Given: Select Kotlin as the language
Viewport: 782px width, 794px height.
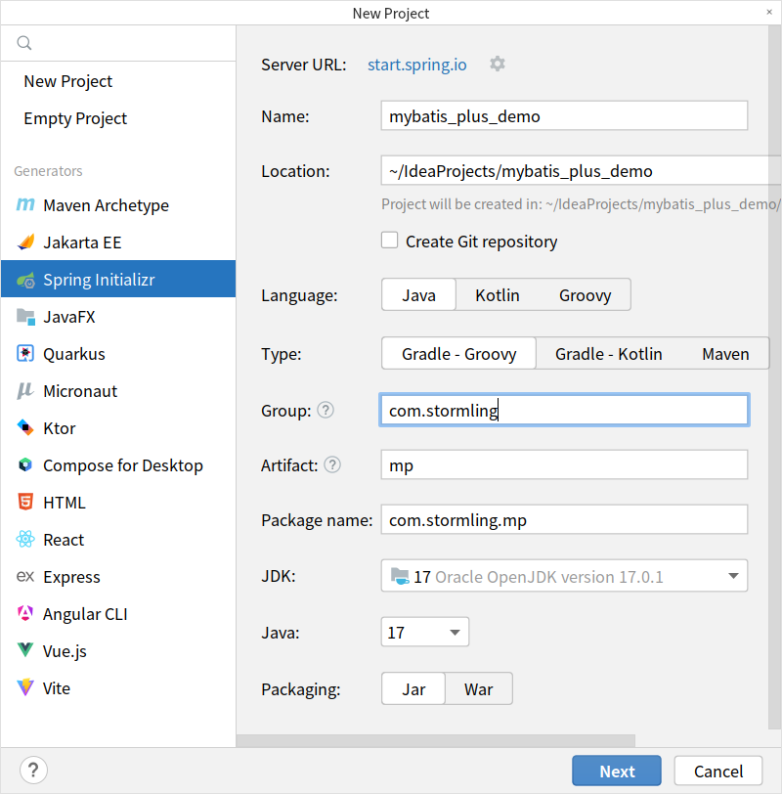Looking at the screenshot, I should coord(497,294).
